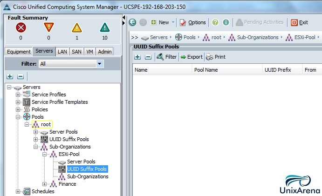Screen dimensions: 322x196
Task: Sort by the From column header
Action: point(312,70)
